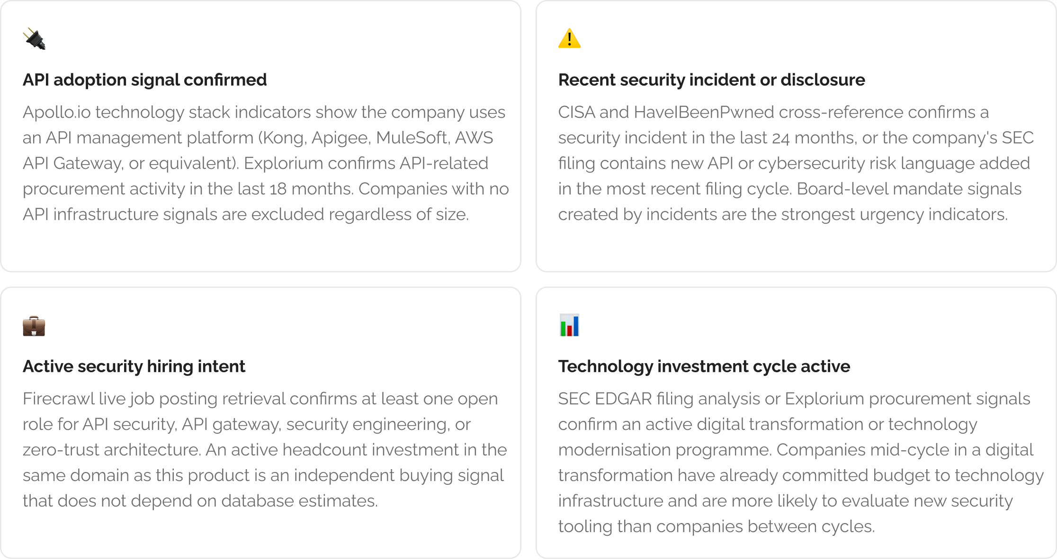Select the security incident disclosure card

(796, 136)
